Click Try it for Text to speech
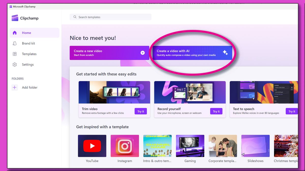Viewport: 305px width, 171px height. (x=292, y=111)
